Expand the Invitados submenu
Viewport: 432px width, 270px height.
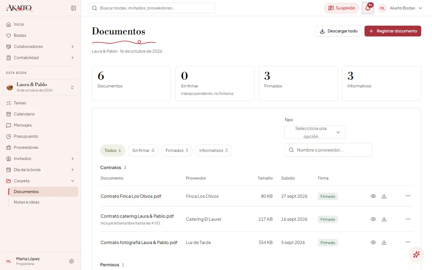tap(40, 159)
